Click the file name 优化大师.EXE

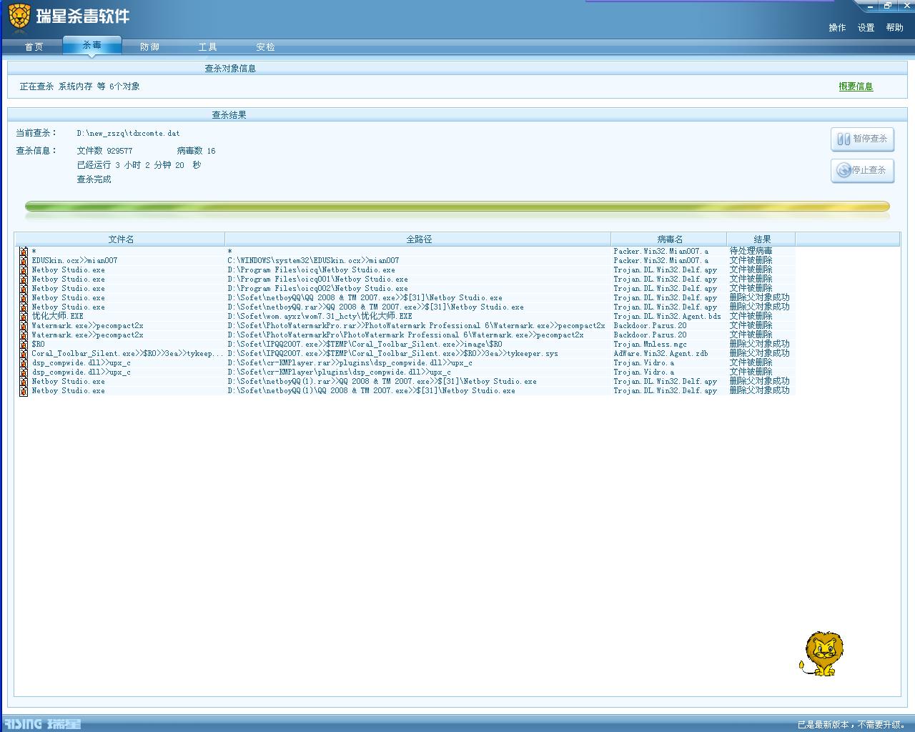point(57,317)
